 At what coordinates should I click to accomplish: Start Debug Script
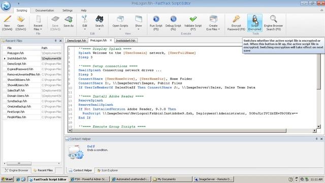click(x=173, y=23)
